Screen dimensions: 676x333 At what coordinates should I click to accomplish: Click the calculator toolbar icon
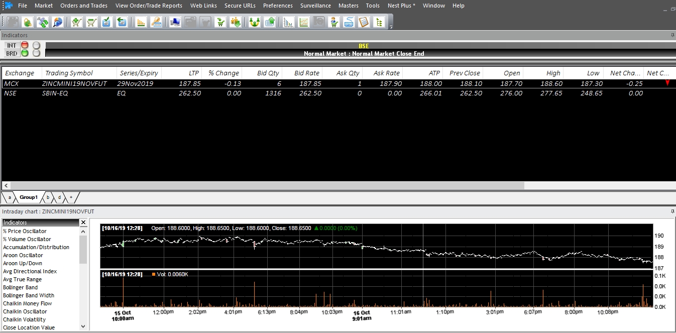tap(364, 22)
